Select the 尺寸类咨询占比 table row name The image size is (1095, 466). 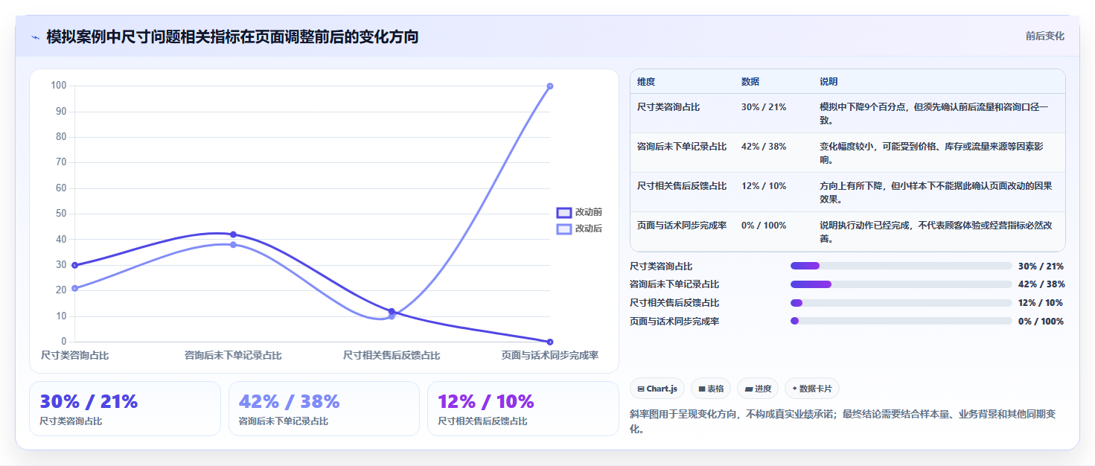click(668, 107)
